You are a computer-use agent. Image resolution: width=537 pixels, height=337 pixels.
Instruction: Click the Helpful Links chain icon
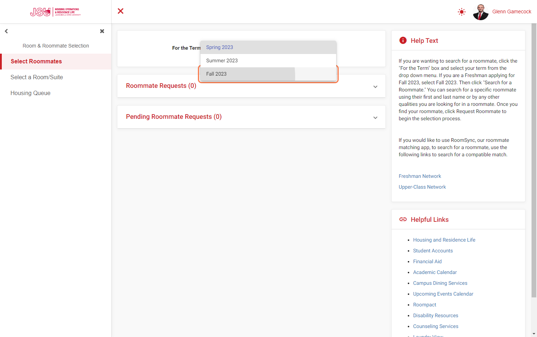pos(403,219)
